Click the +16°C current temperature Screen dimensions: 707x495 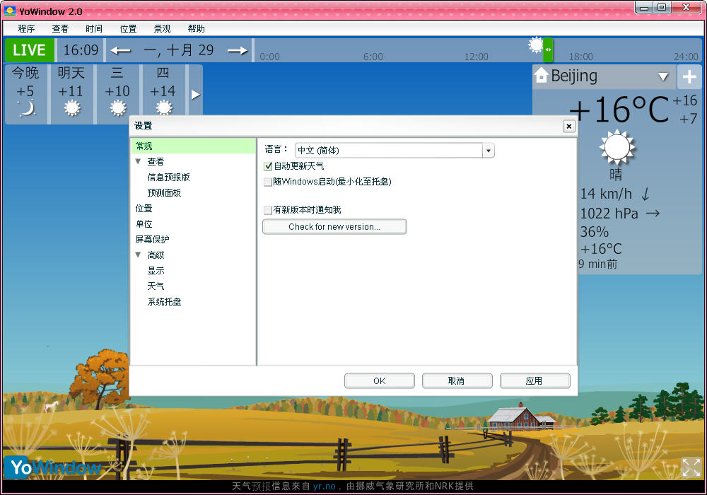coord(619,110)
